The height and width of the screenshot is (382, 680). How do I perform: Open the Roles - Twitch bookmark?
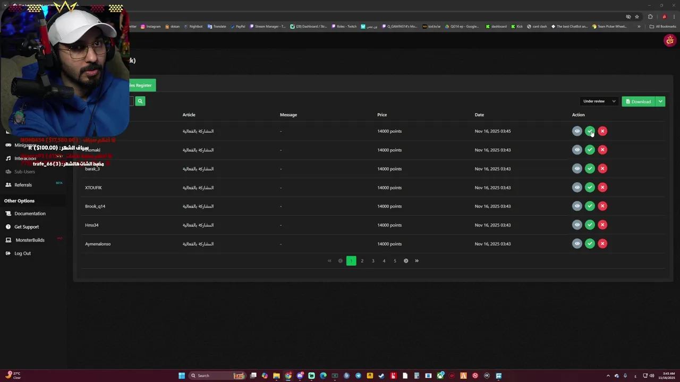(344, 26)
